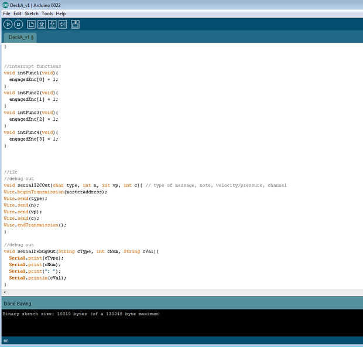Show the Help menu

click(61, 13)
